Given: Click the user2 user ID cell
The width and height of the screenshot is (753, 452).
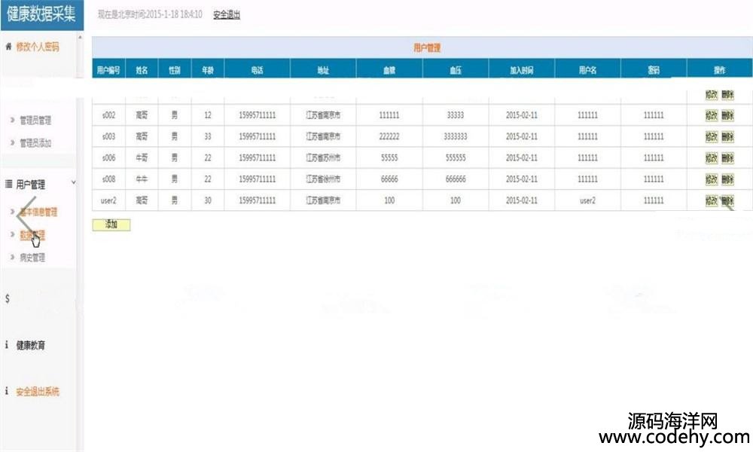Looking at the screenshot, I should (108, 200).
